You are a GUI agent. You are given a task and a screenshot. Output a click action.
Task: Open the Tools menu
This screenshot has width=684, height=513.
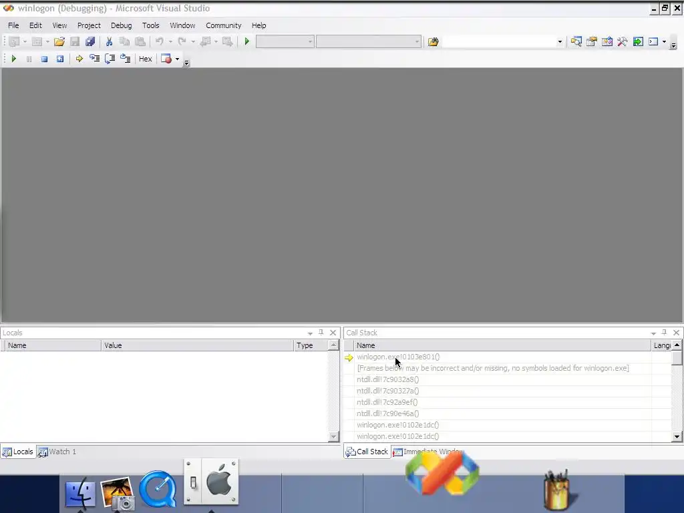click(x=150, y=25)
